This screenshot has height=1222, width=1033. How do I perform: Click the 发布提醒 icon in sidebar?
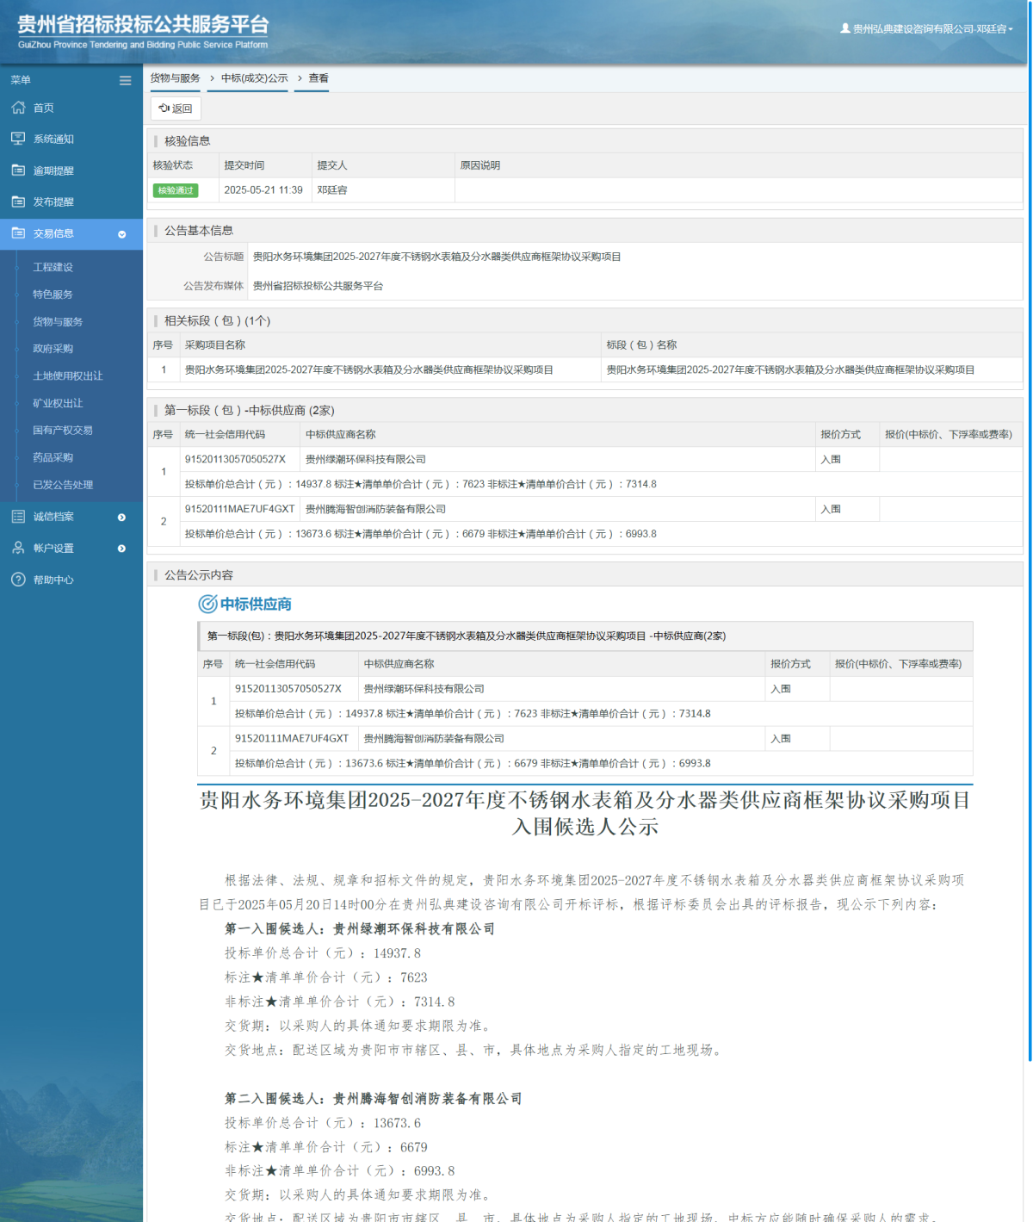(17, 202)
